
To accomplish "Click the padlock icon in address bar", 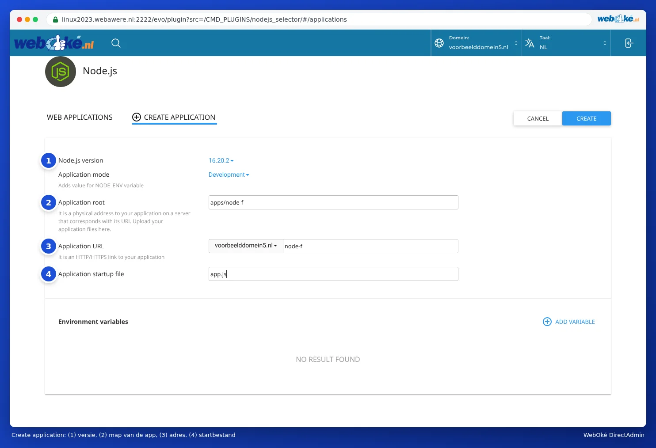I will (55, 19).
